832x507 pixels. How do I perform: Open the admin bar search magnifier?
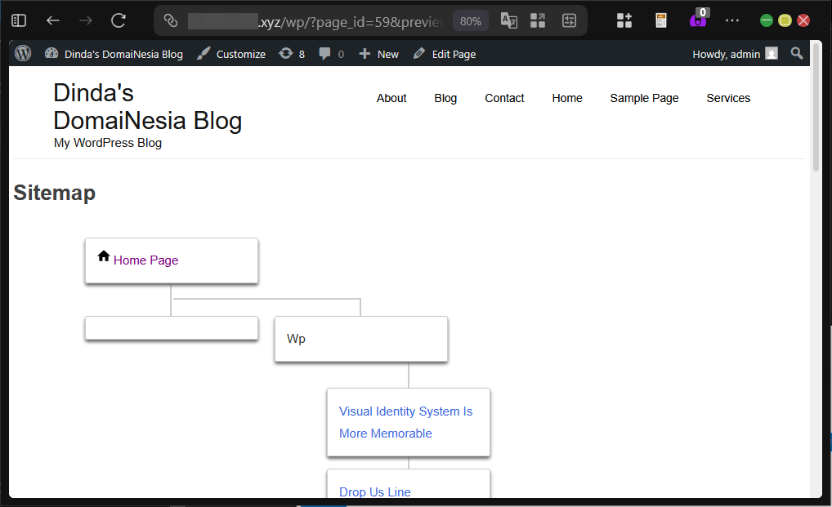coord(797,53)
